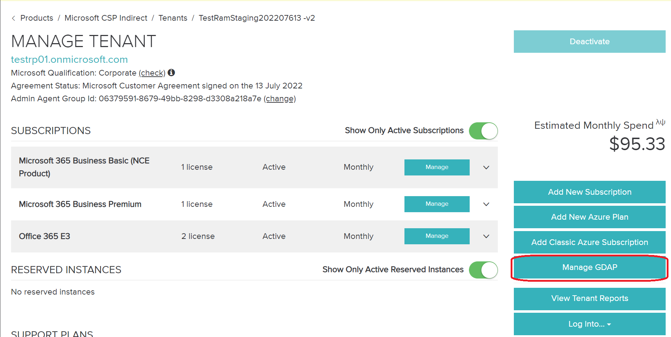Click the info icon next to Microsoft Qualification
Screen dimensions: 671x337
(171, 73)
